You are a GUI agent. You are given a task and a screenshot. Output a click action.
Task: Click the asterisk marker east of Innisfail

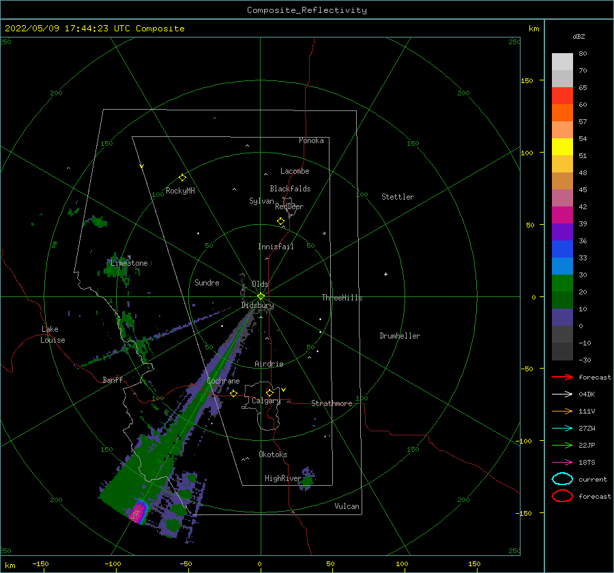point(324,234)
